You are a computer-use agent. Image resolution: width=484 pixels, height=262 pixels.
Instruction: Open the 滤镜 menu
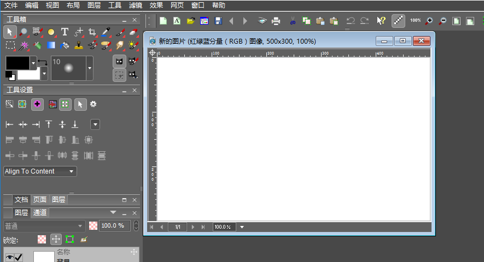136,5
